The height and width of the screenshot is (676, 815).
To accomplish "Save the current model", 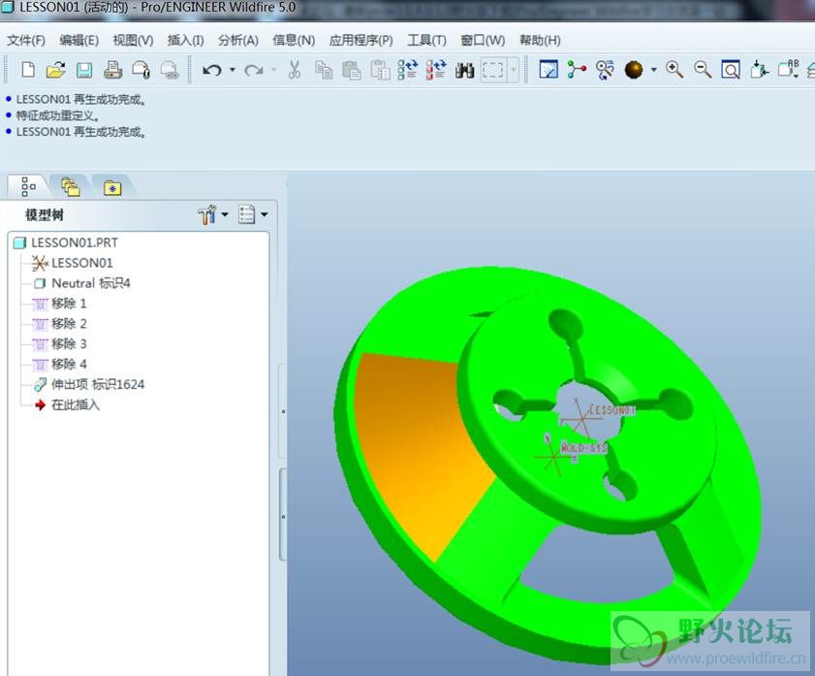I will coord(84,70).
